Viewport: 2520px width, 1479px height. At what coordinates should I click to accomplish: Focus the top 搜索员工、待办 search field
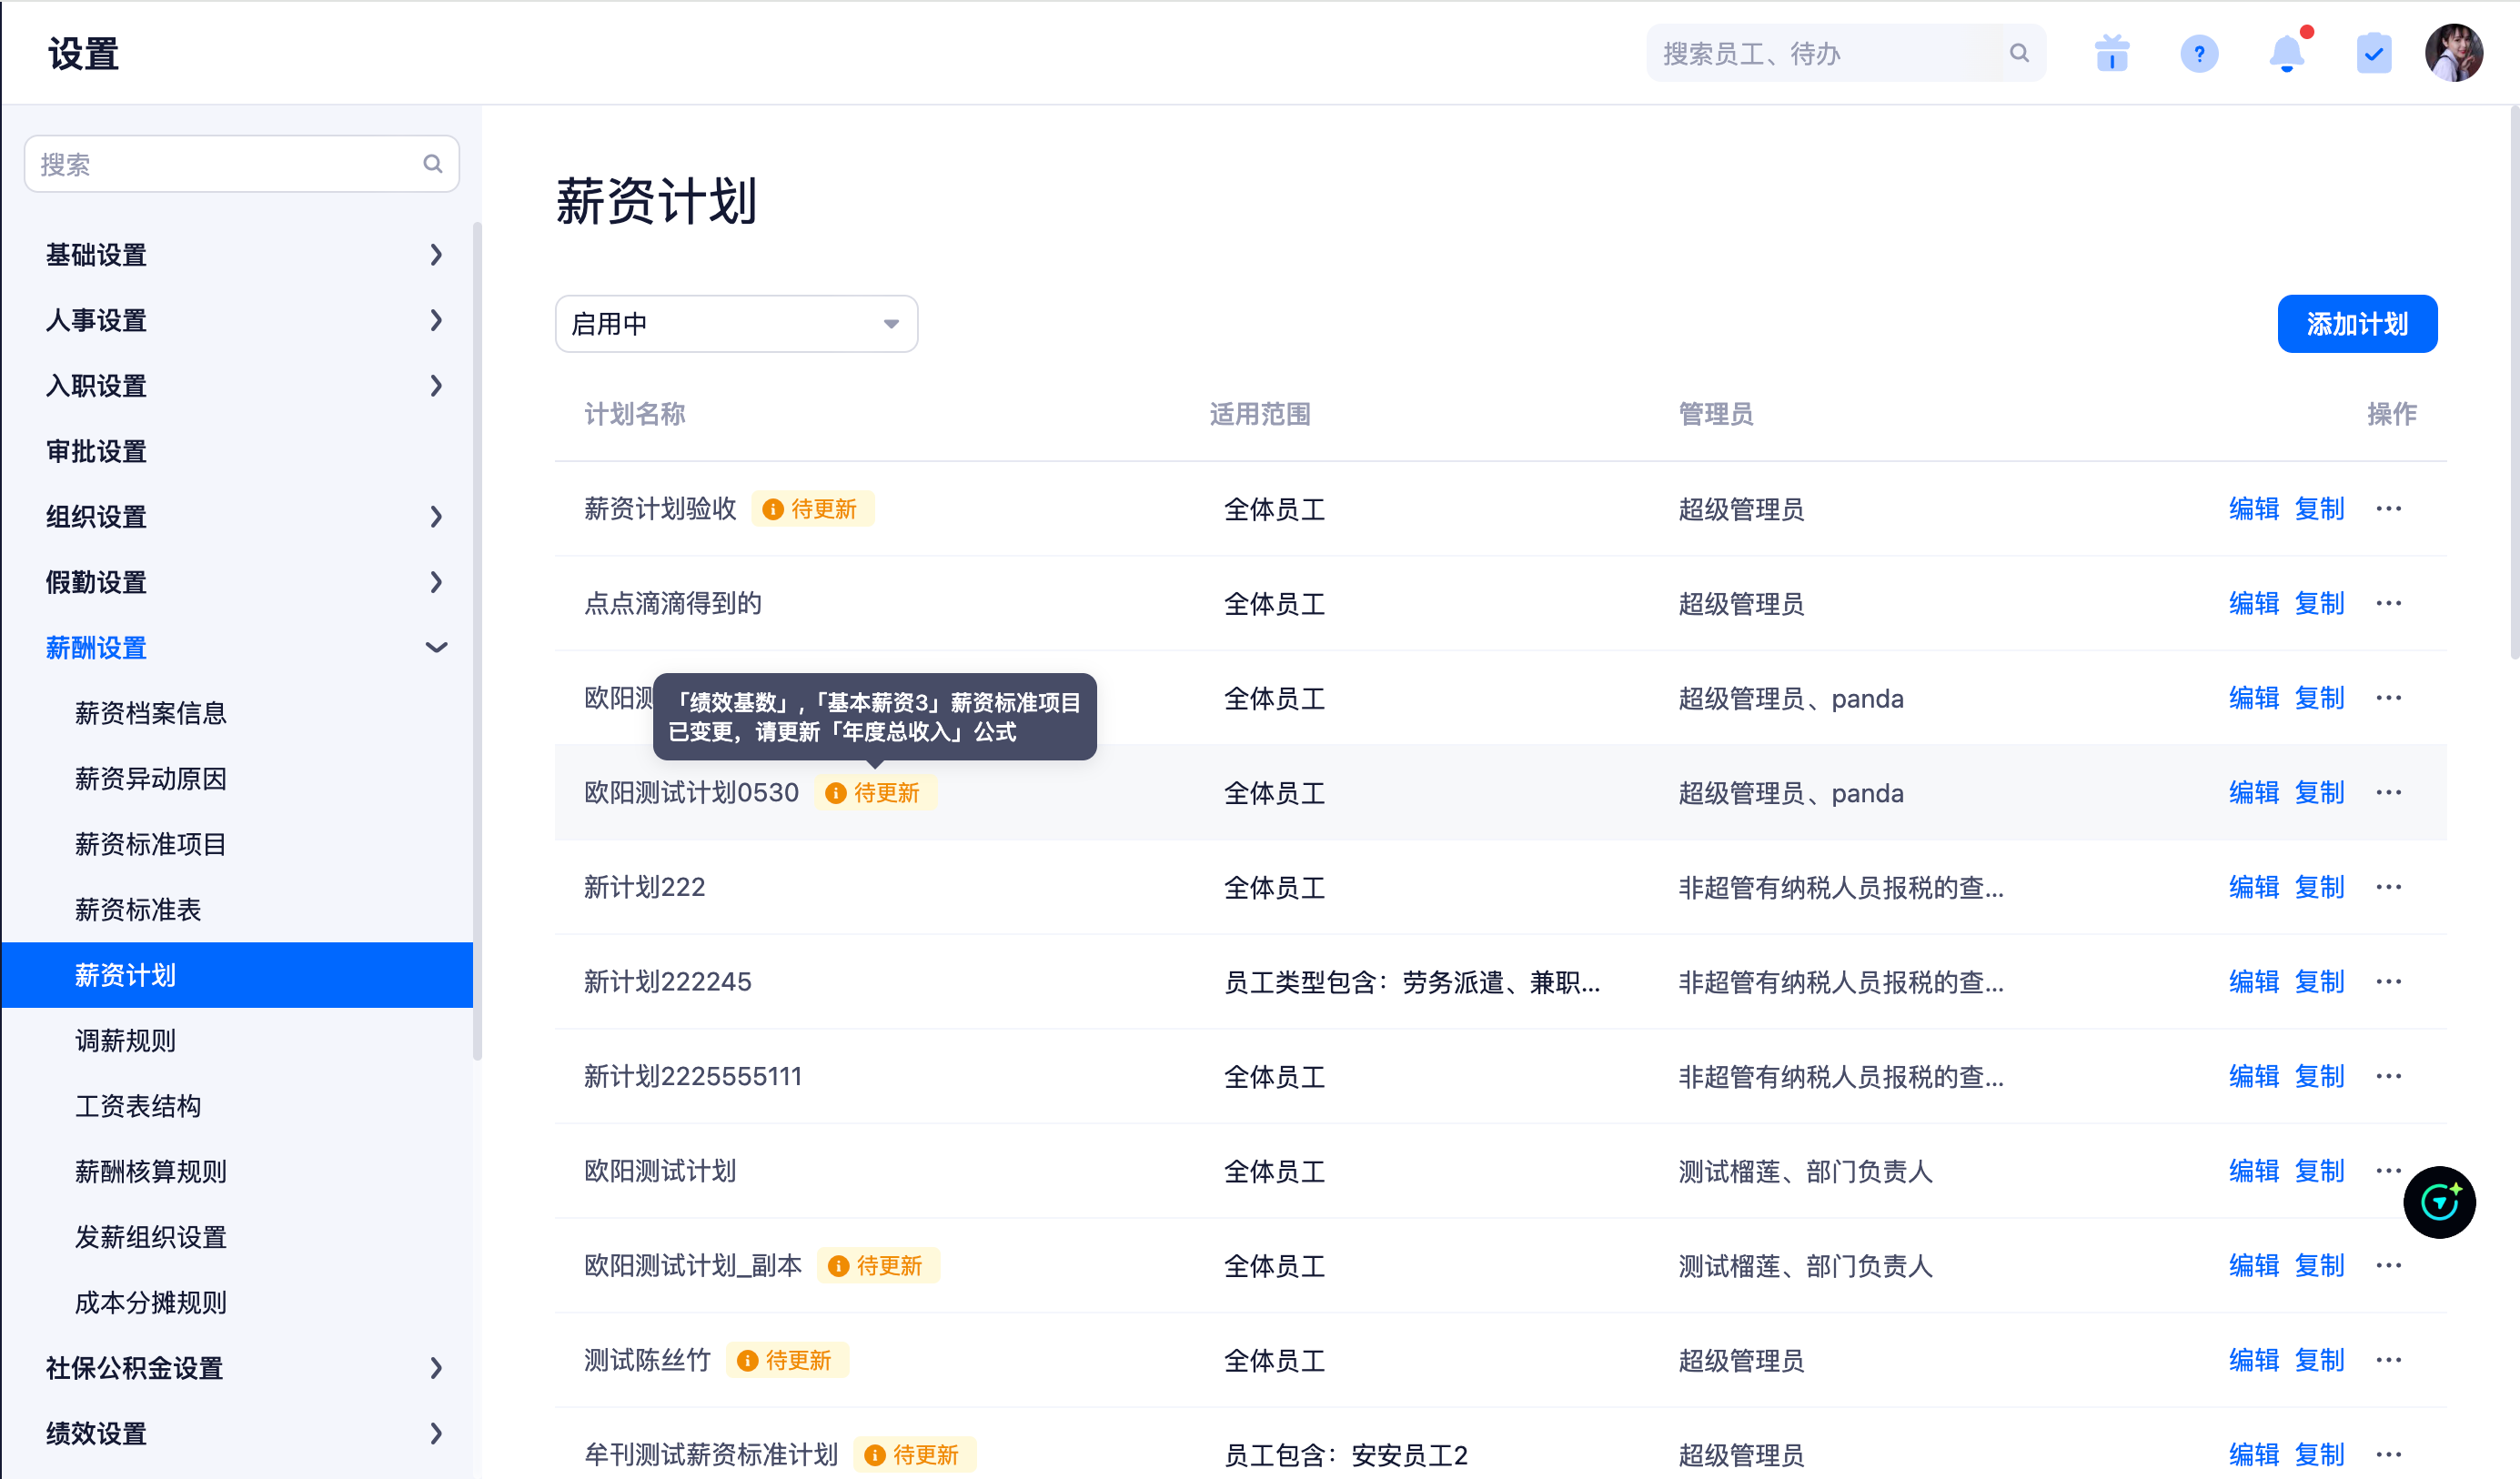[1844, 53]
